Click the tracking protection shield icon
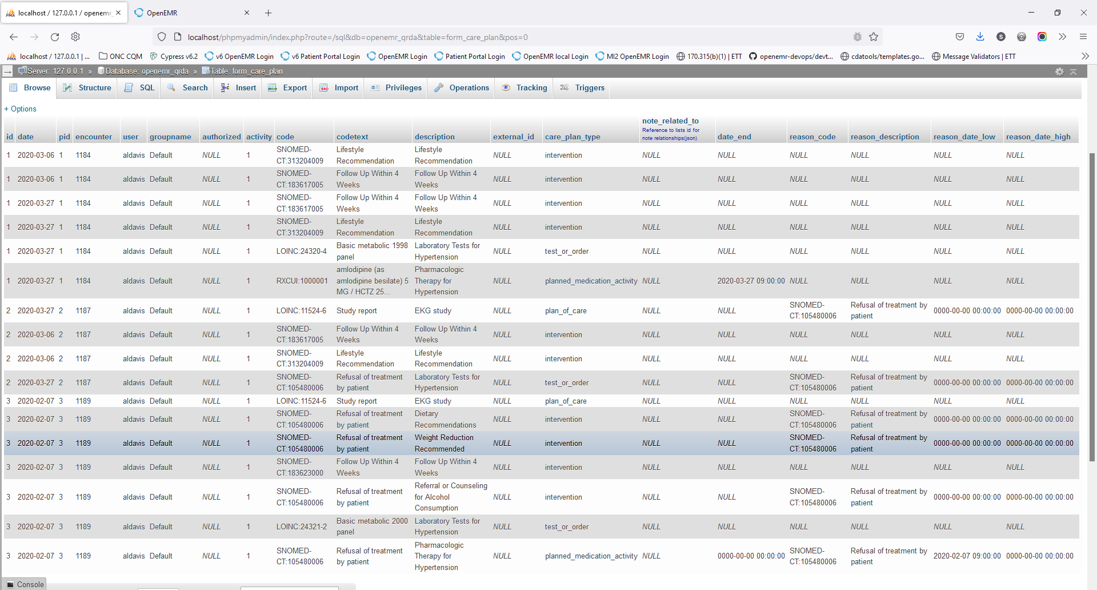This screenshot has height=590, width=1097. click(x=162, y=37)
